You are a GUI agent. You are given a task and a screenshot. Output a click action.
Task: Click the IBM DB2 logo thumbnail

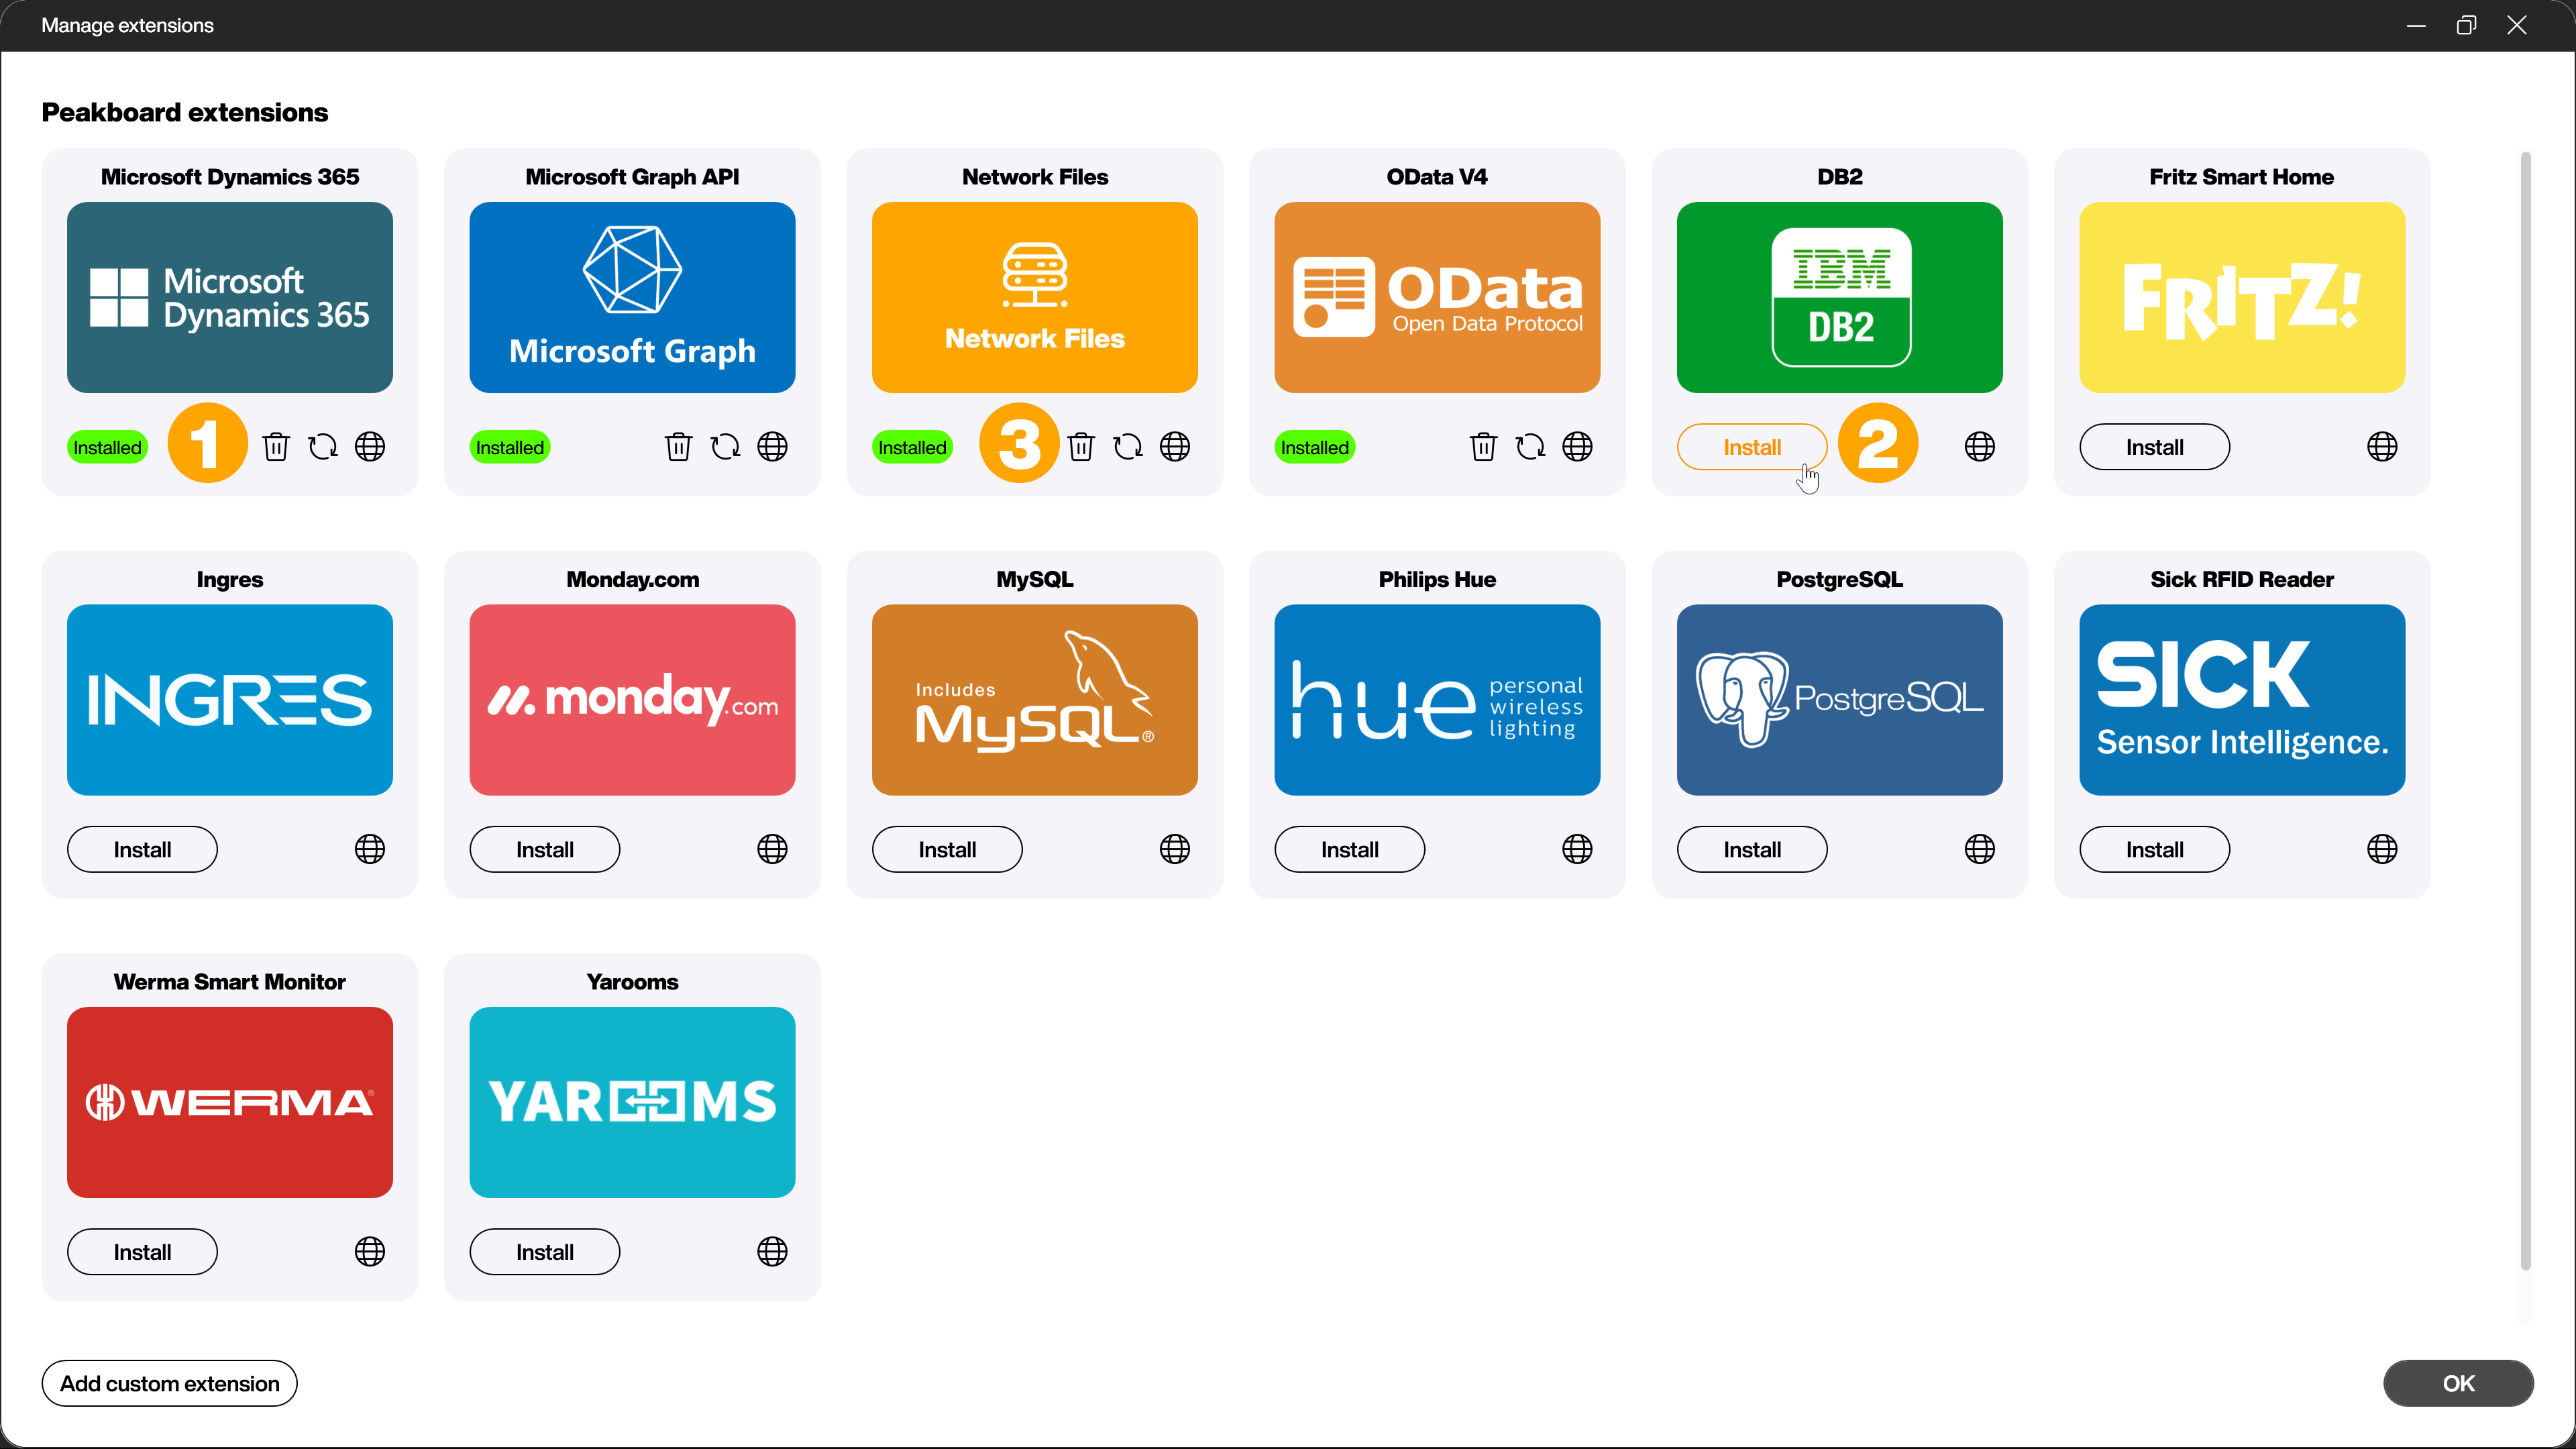(1840, 298)
